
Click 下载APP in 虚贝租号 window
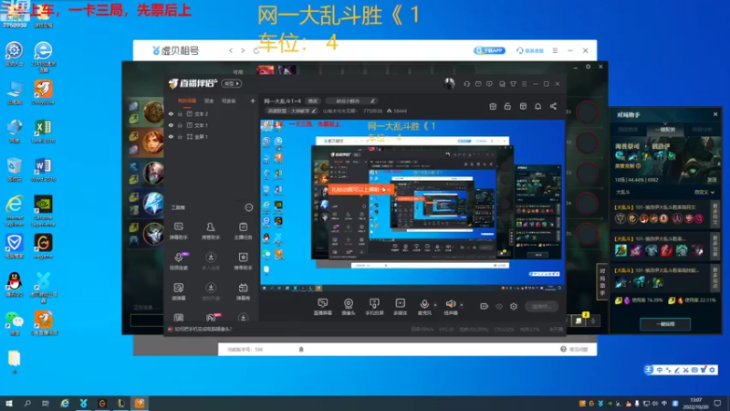click(489, 50)
